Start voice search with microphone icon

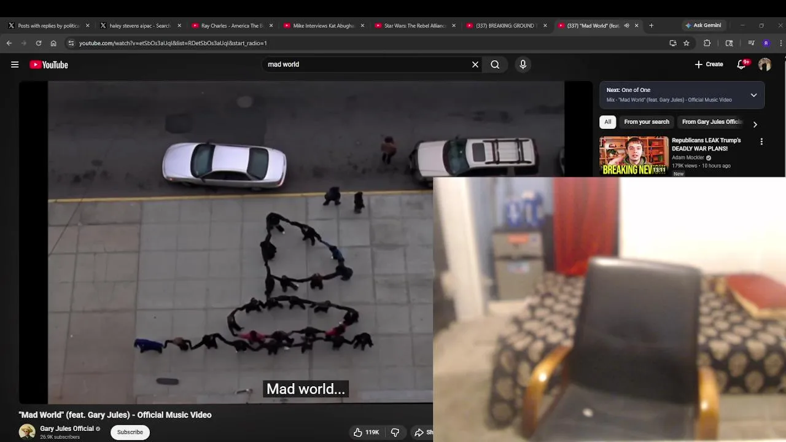coord(523,64)
